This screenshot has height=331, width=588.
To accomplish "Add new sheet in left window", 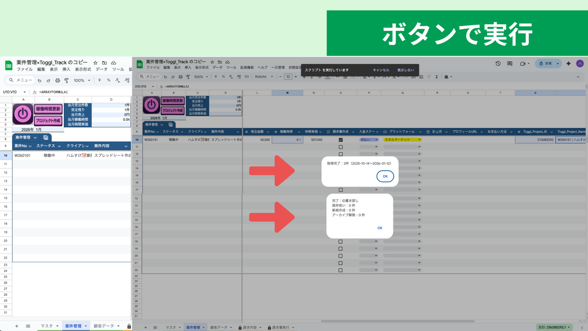I will pyautogui.click(x=16, y=326).
